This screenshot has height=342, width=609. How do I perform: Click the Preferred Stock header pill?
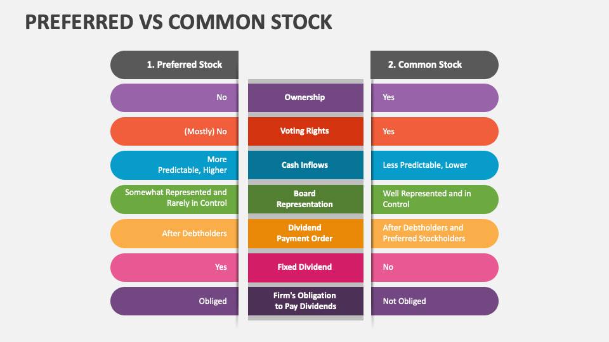(174, 65)
